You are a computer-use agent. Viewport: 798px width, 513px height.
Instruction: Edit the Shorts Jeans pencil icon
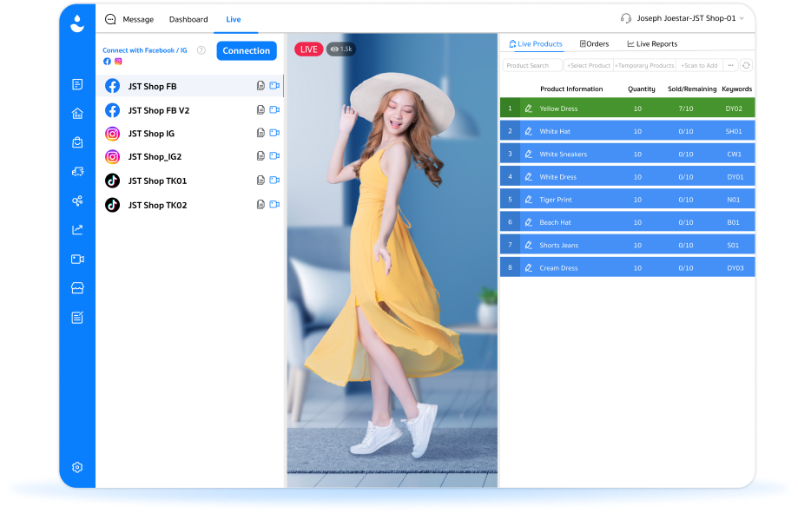529,246
